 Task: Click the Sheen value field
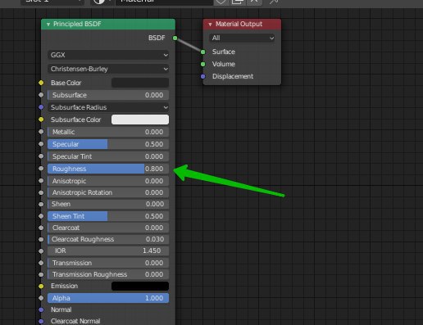click(108, 204)
